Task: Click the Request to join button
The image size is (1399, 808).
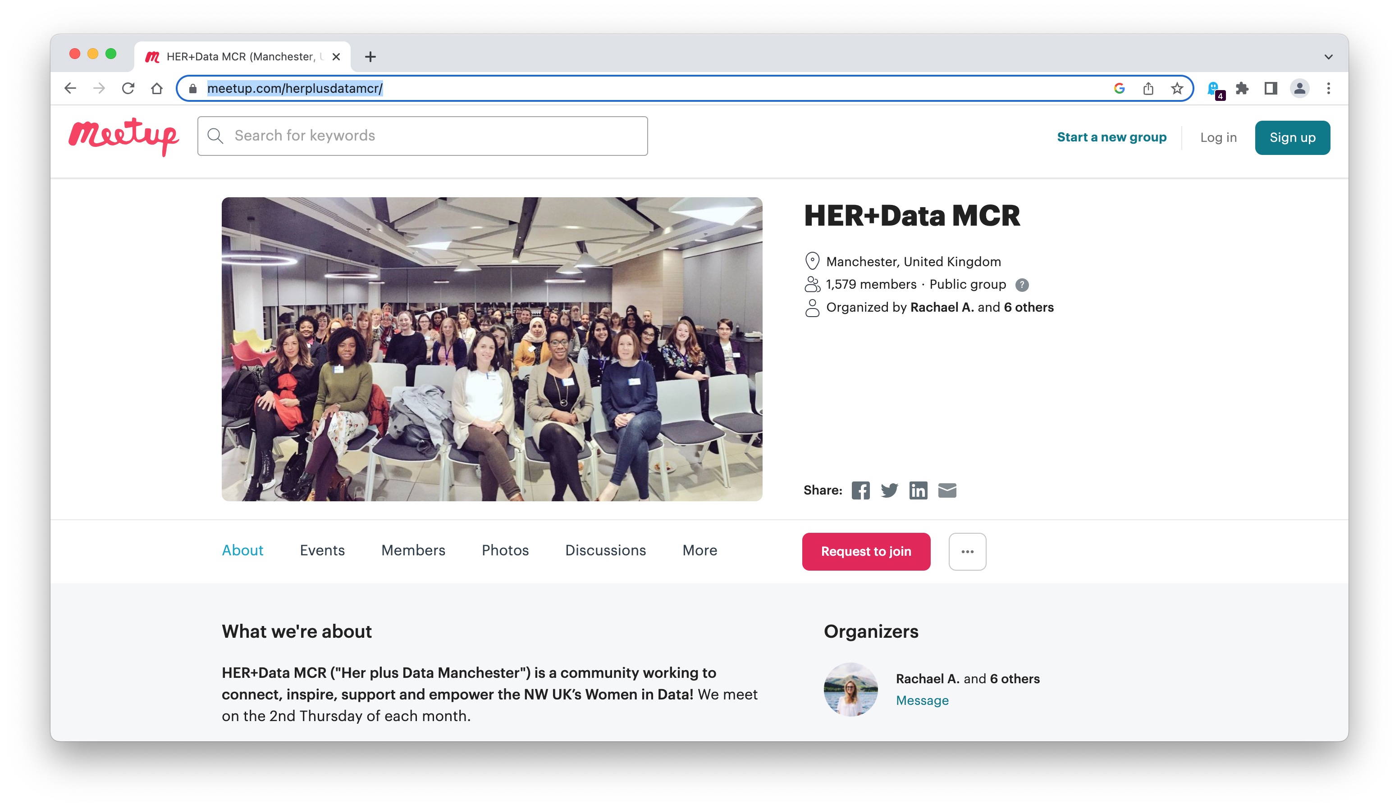Action: click(x=866, y=551)
